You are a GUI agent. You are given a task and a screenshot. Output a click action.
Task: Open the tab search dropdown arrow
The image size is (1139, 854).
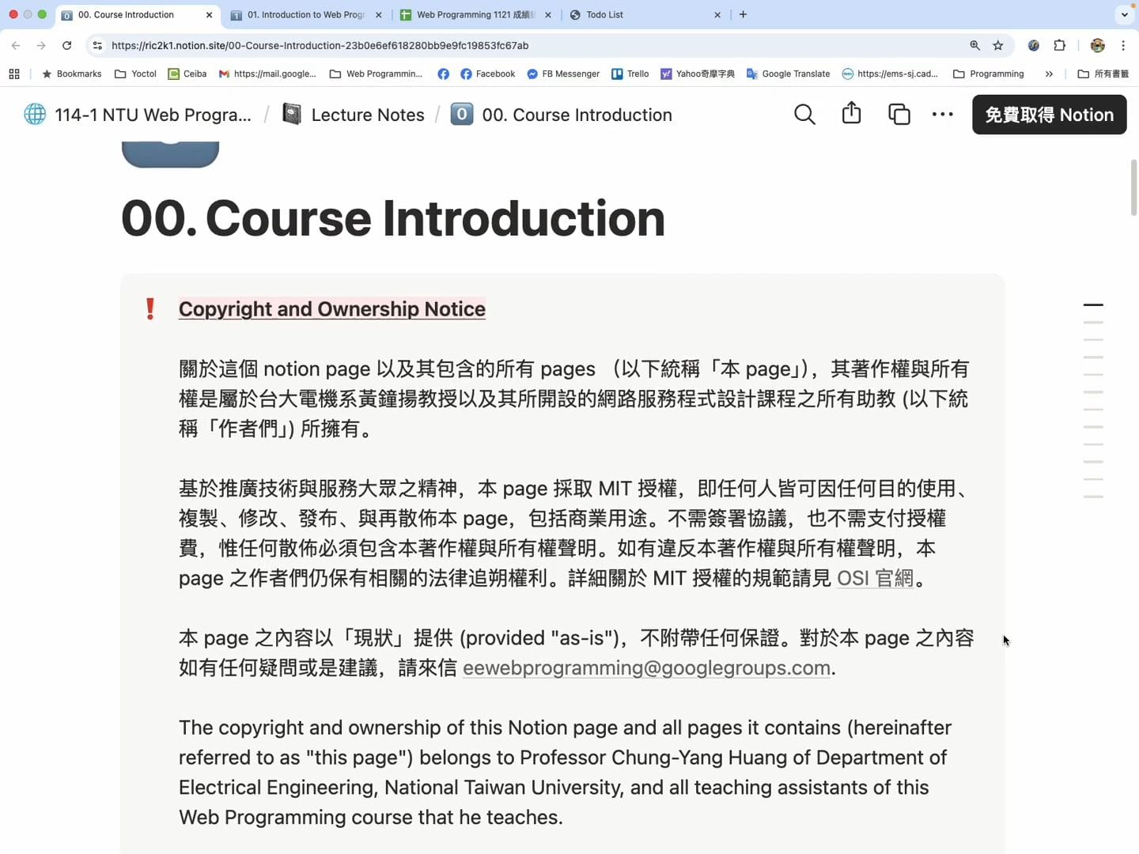(x=1124, y=15)
